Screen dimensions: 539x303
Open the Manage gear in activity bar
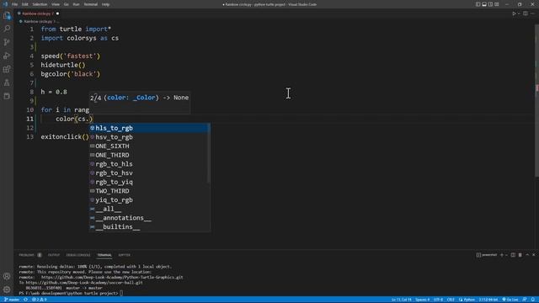click(x=7, y=290)
